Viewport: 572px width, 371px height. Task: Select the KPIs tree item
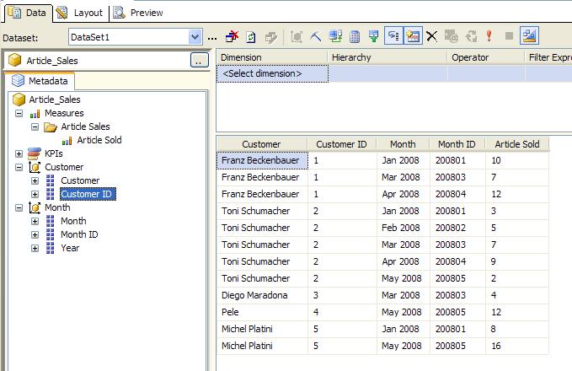click(x=54, y=153)
